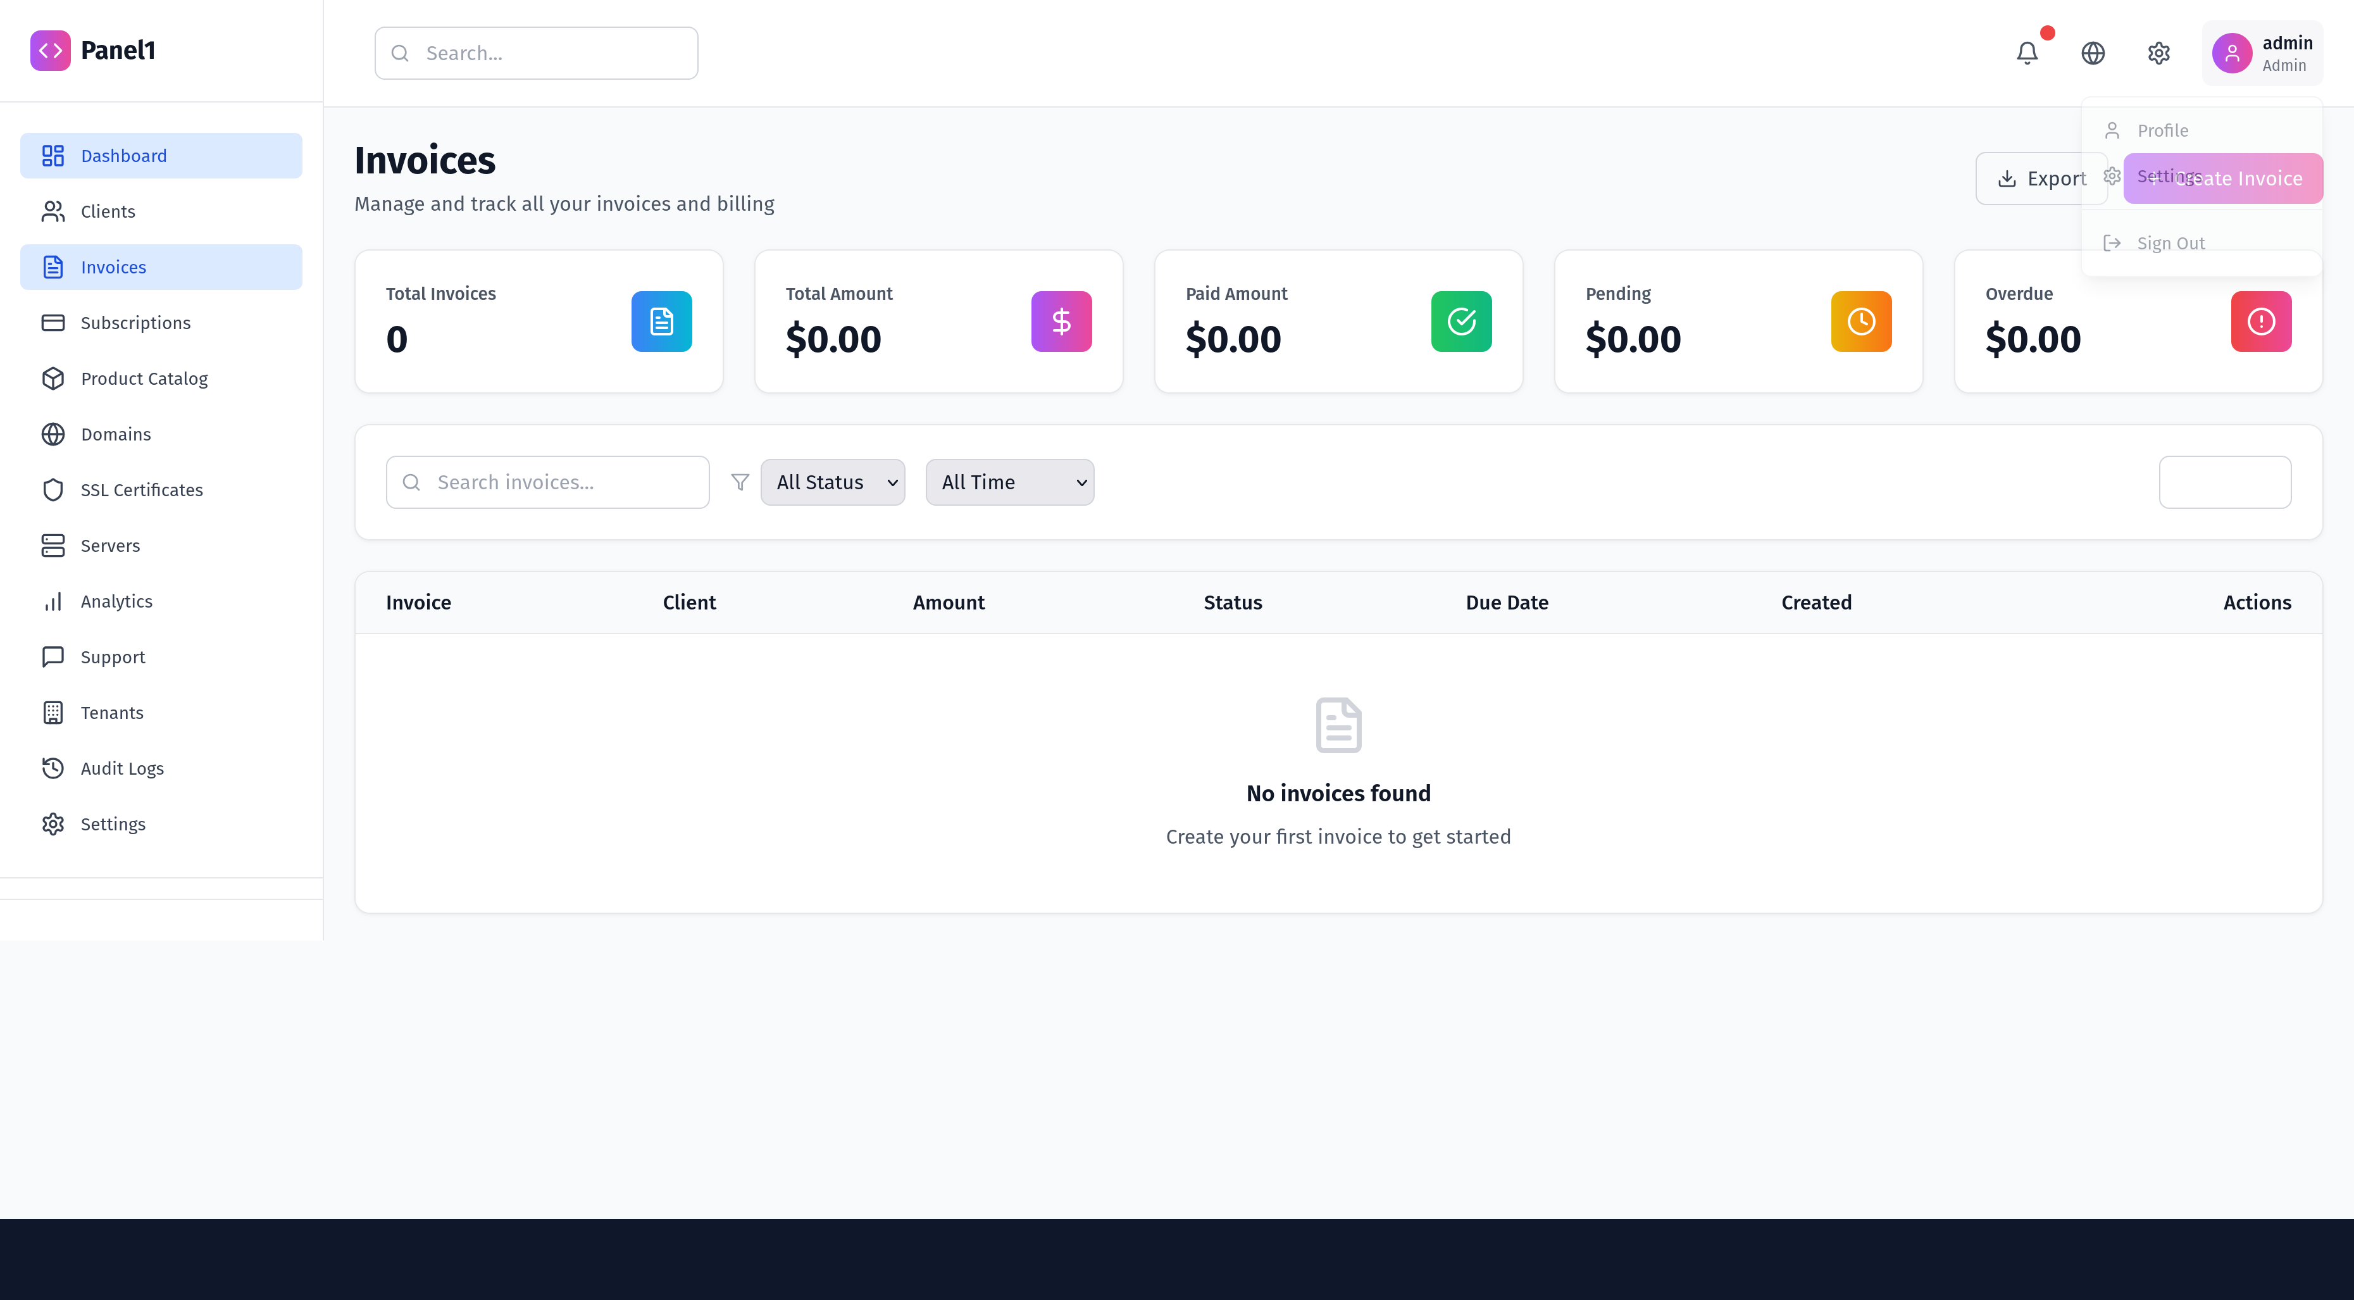Click the orange Pending clock icon
Screen dimensions: 2354x1300
pyautogui.click(x=1860, y=322)
